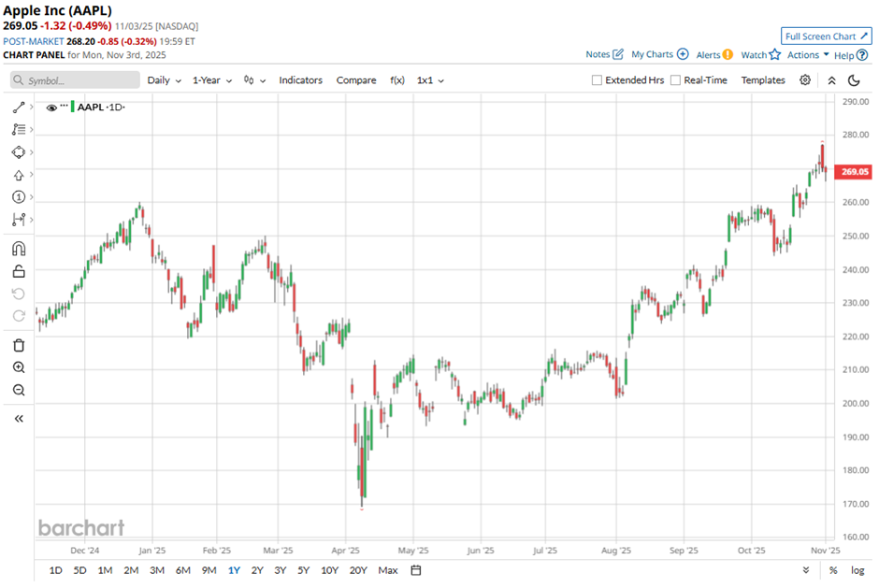The width and height of the screenshot is (879, 588).
Task: Select the 1D time range
Action: [x=55, y=570]
